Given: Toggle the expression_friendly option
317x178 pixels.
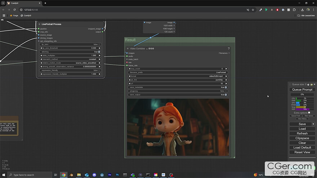Looking at the screenshot, I should [70, 70].
